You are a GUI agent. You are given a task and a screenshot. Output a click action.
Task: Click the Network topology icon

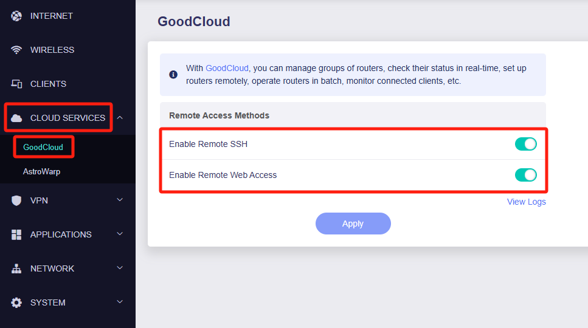point(16,268)
